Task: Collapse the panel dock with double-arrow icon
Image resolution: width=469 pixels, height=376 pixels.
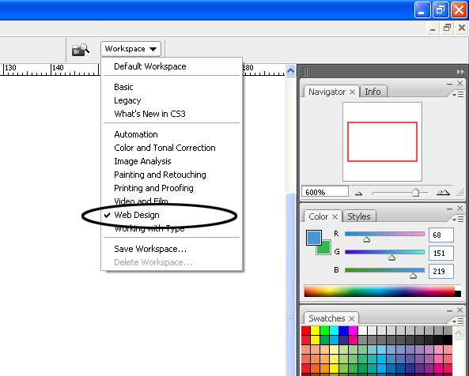Action: point(460,72)
